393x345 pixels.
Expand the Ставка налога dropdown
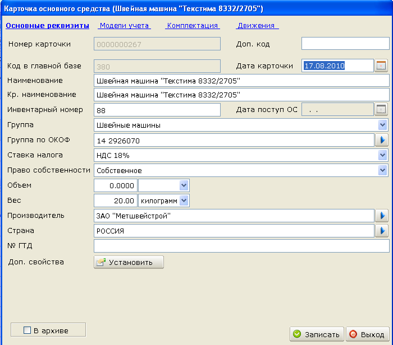382,155
